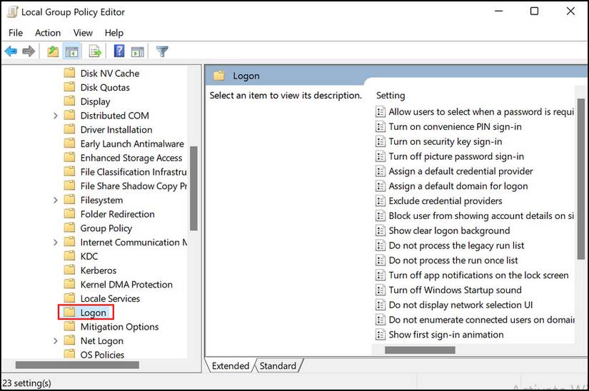589x391 pixels.
Task: Select the Early Launch Antimalware folder
Action: coord(132,143)
